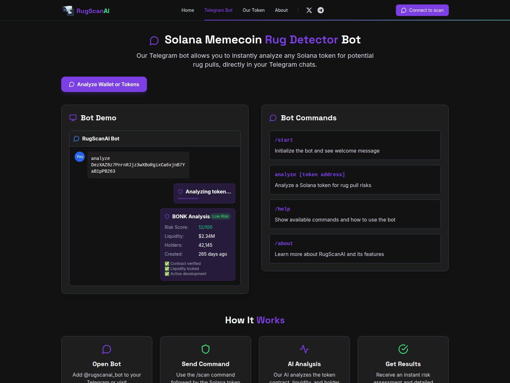Click the Send Command card heading
This screenshot has width=510, height=383.
pyautogui.click(x=206, y=364)
